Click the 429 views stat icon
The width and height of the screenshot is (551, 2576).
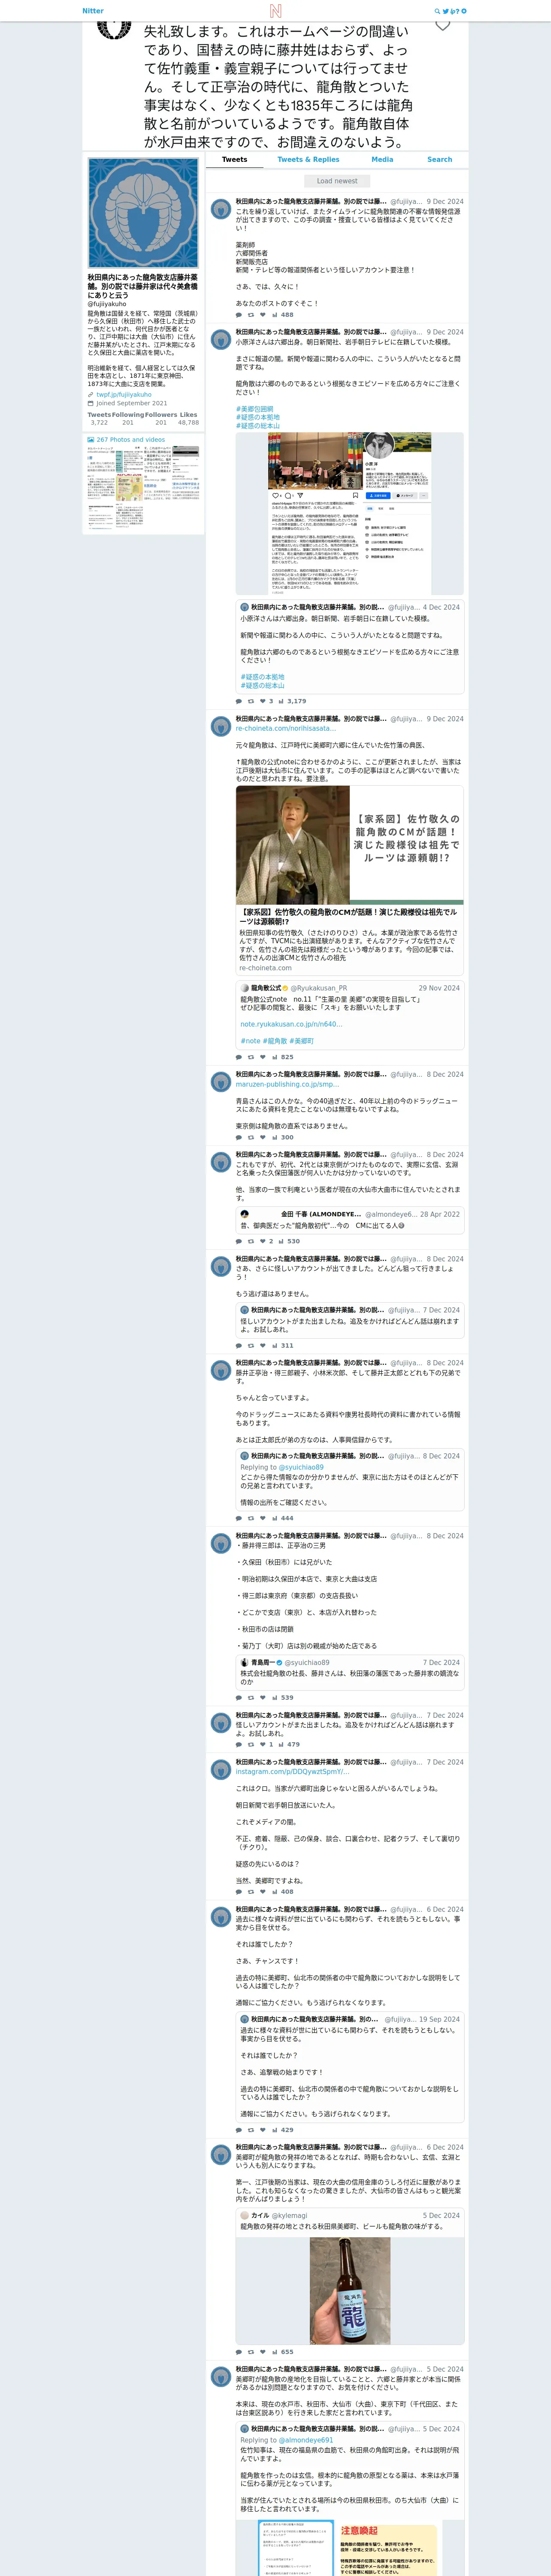[275, 2130]
